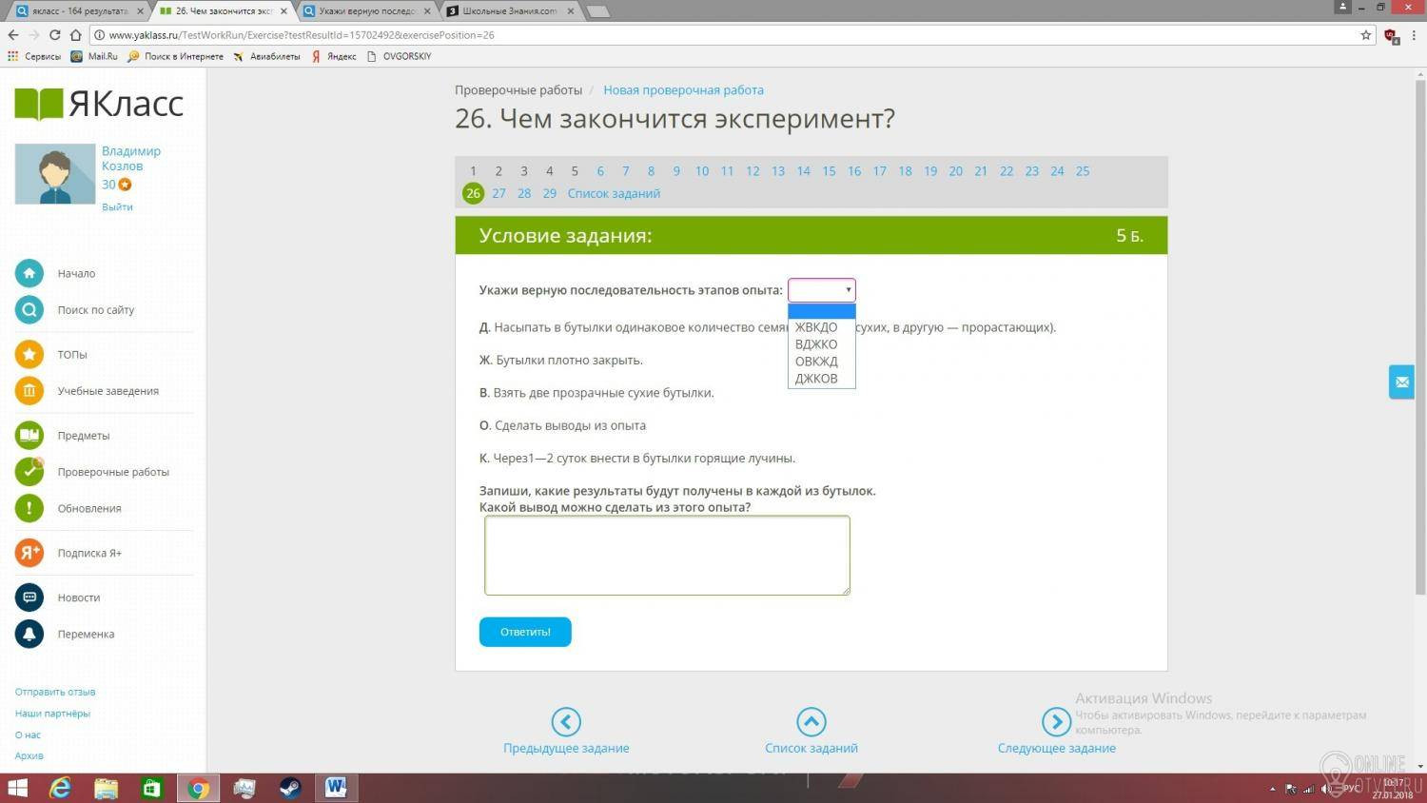Open Steam from the Windows taskbar
This screenshot has height=803, width=1427.
click(290, 788)
